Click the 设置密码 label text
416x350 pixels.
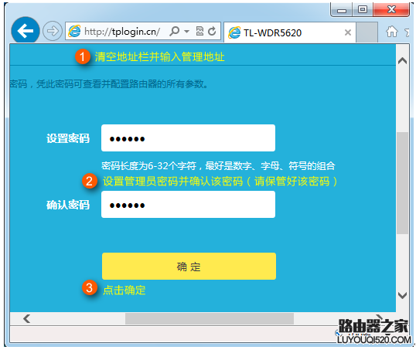(68, 138)
